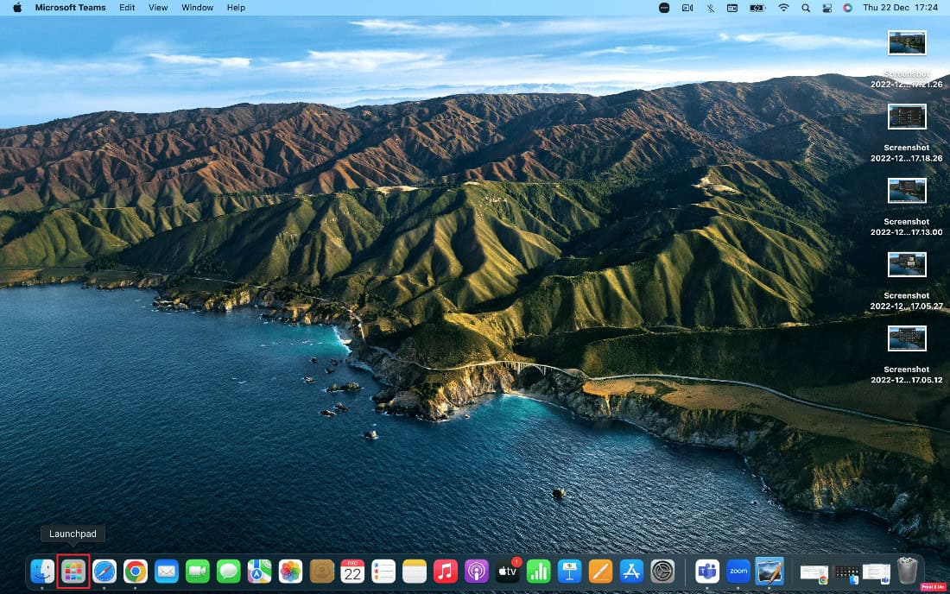Image resolution: width=950 pixels, height=594 pixels.
Task: Open System Preferences from the Dock
Action: [x=662, y=571]
